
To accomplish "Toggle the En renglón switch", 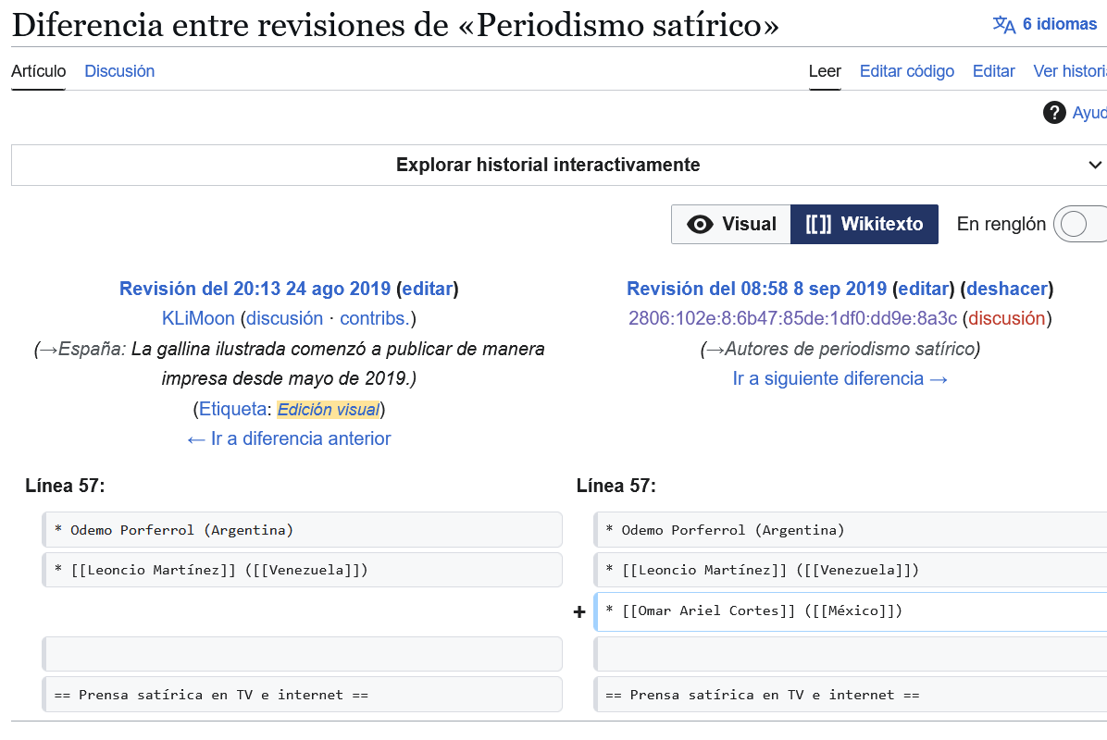I will pos(1080,225).
